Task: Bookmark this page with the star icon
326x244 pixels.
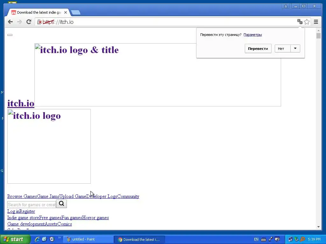Action: pos(307,22)
